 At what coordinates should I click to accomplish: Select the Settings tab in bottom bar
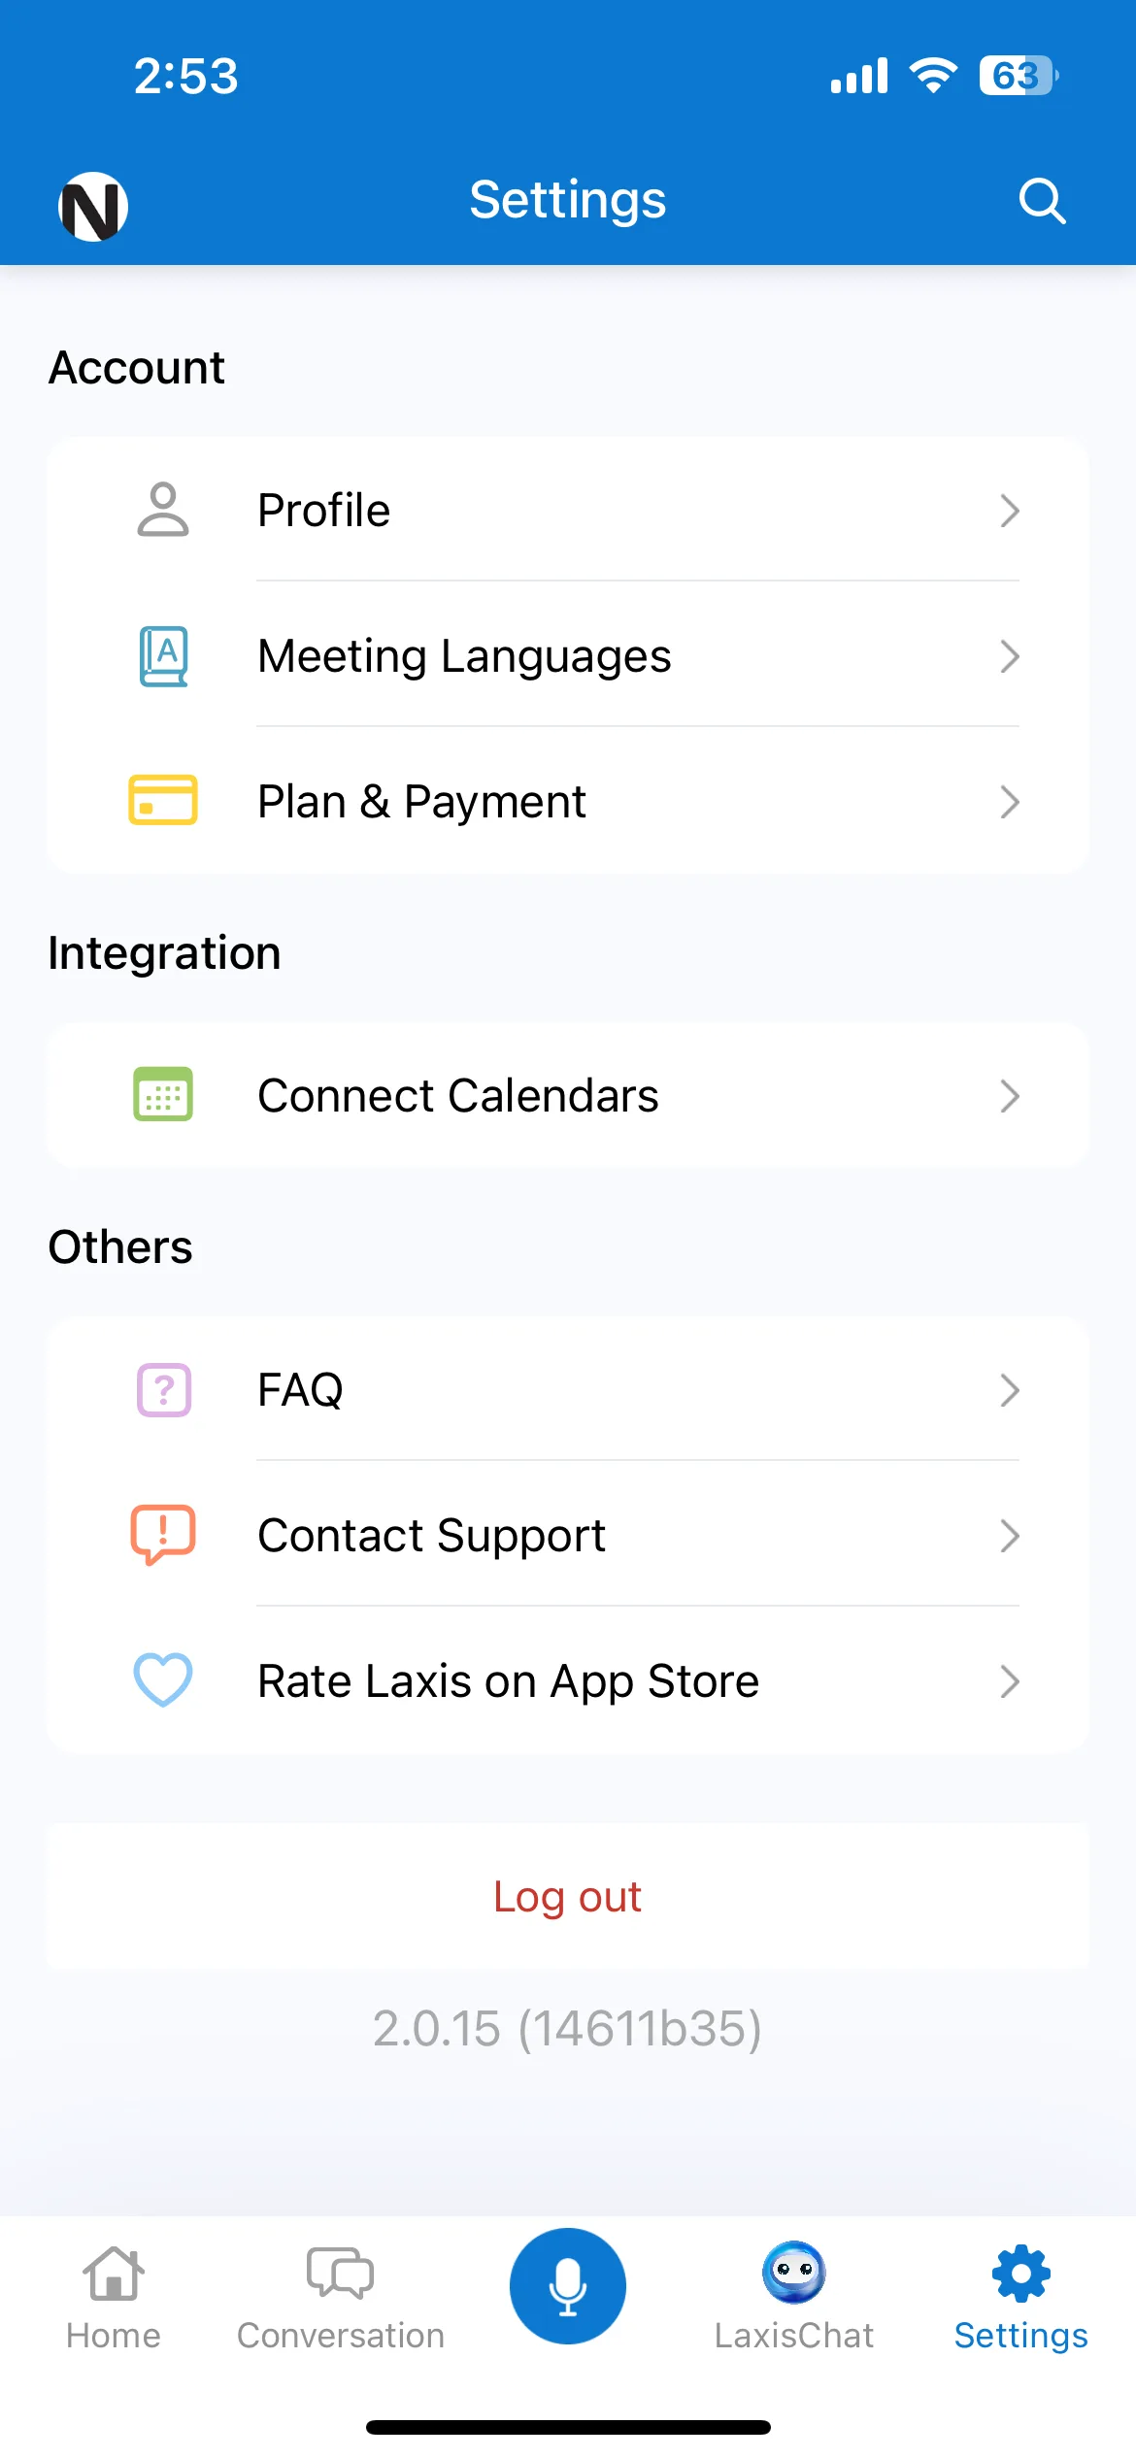(1020, 2297)
